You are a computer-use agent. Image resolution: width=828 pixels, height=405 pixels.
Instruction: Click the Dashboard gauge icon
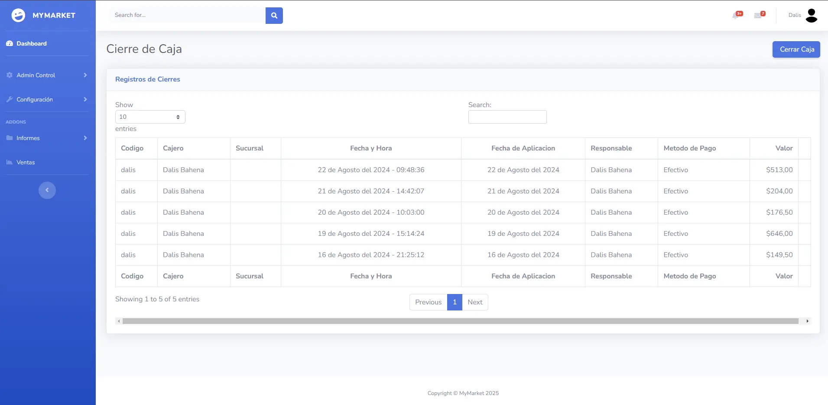tap(10, 44)
